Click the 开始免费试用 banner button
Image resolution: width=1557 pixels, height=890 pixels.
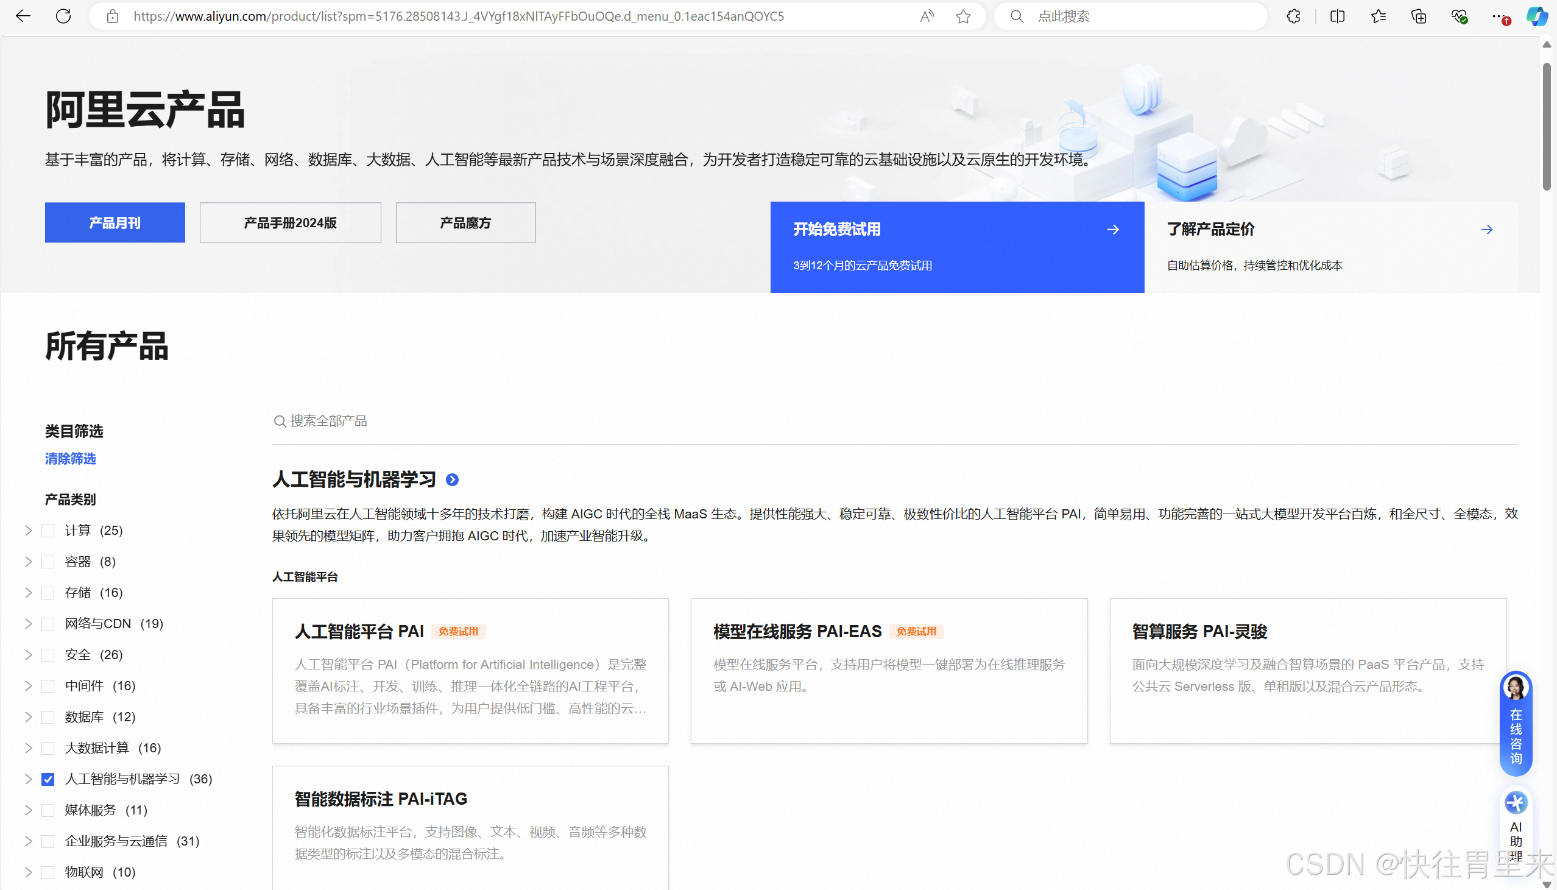(x=957, y=247)
